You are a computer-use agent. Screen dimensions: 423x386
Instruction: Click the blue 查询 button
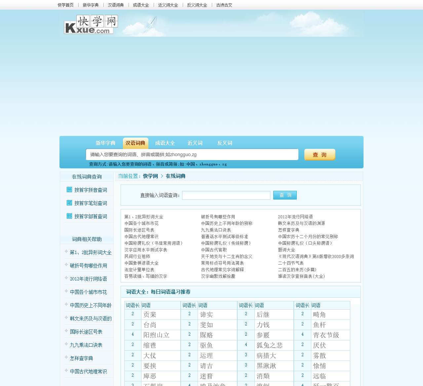285,195
